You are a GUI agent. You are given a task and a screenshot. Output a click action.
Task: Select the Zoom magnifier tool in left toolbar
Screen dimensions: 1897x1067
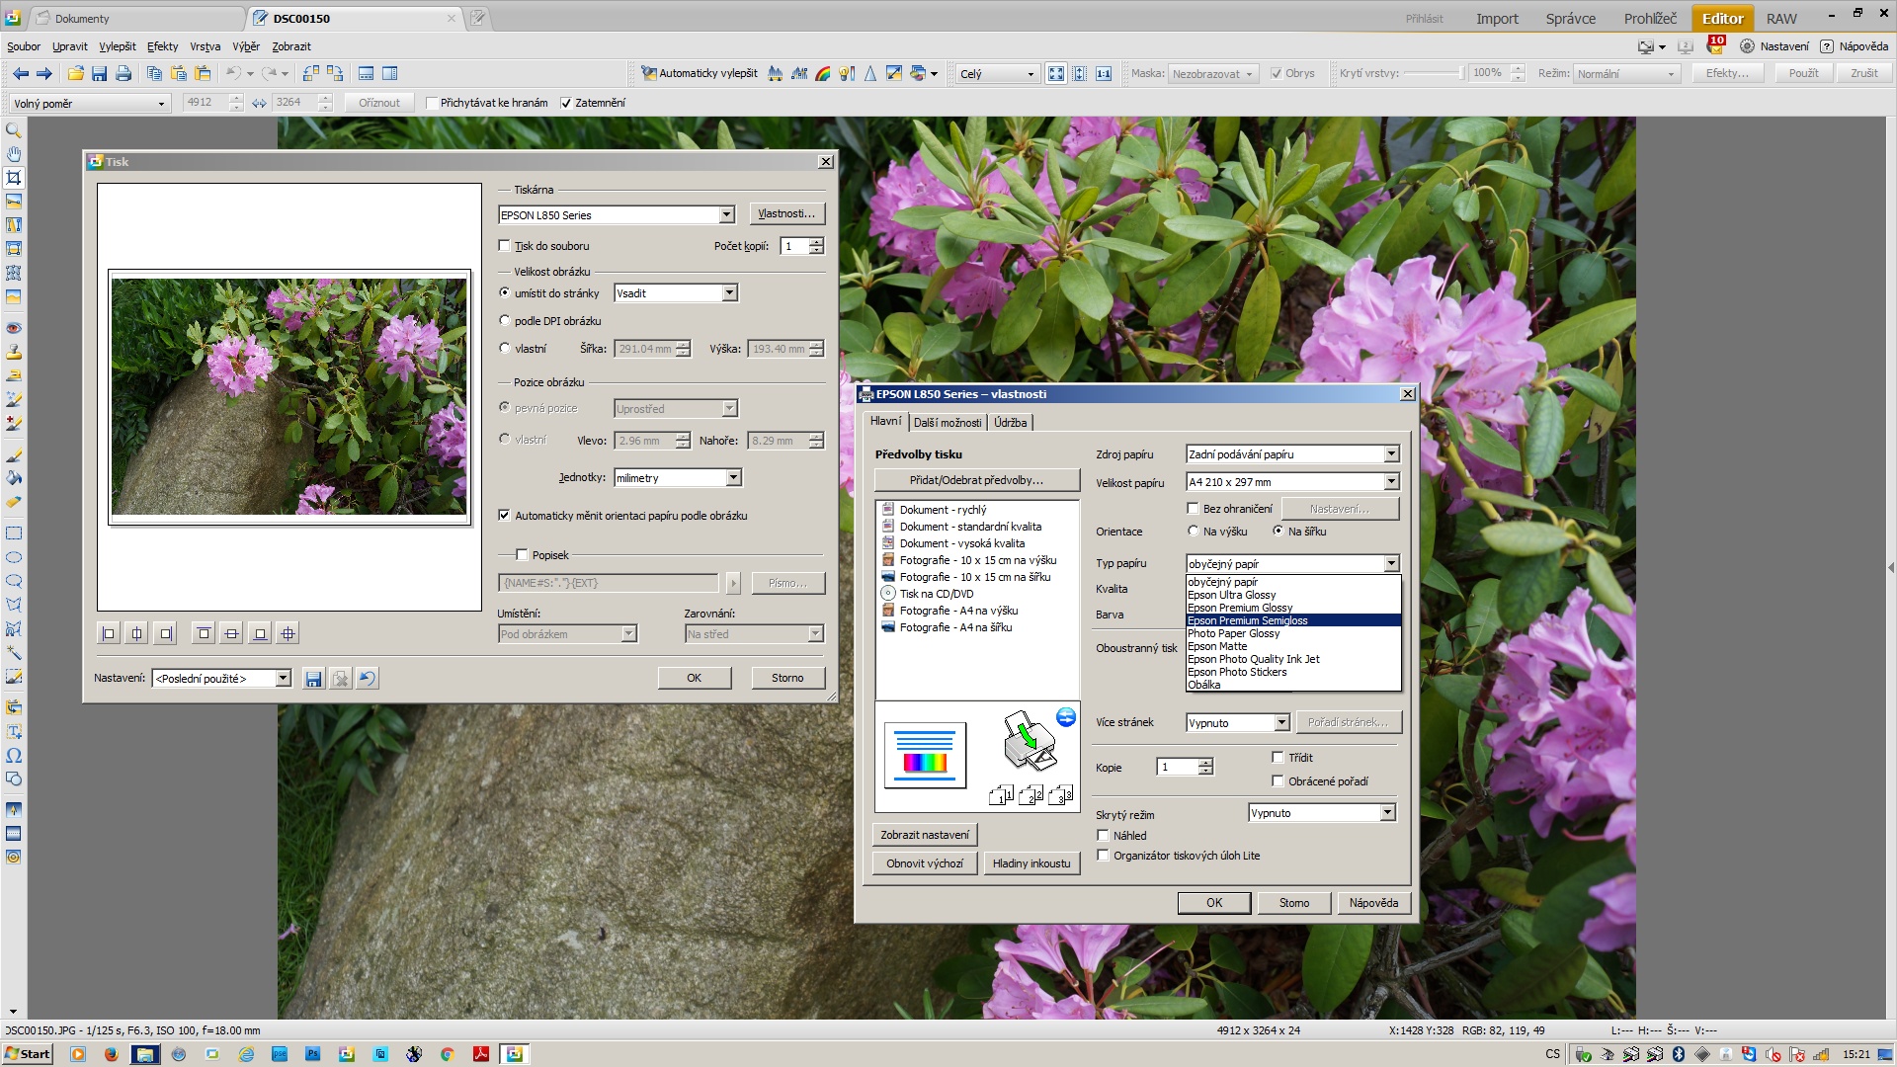pyautogui.click(x=14, y=130)
